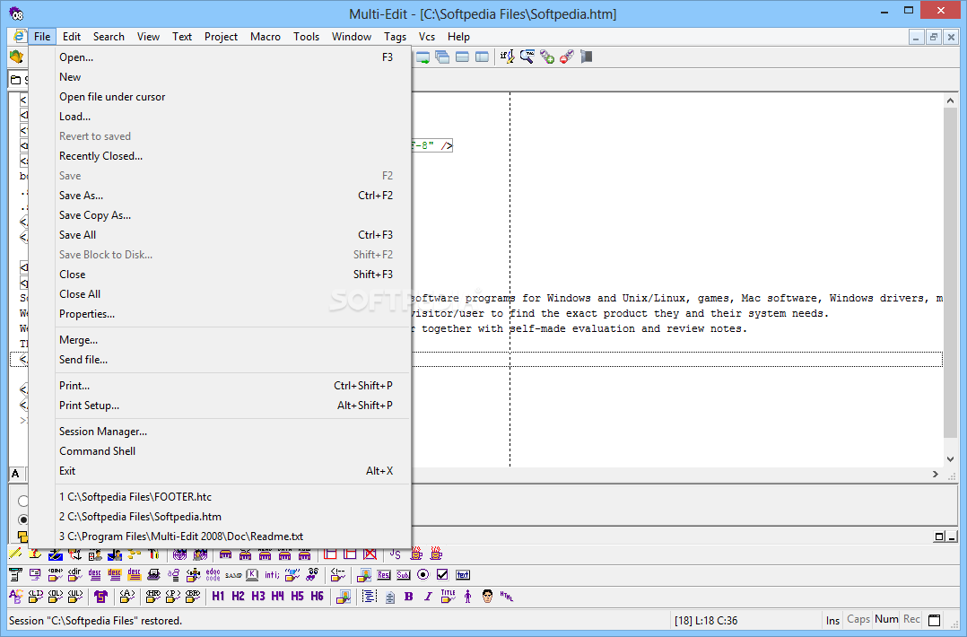Insert <OL> ordered list tag
This screenshot has height=637, width=967.
(56, 597)
